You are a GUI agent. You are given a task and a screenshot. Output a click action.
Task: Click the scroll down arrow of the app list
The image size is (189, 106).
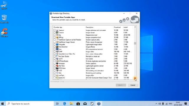coord(135,78)
